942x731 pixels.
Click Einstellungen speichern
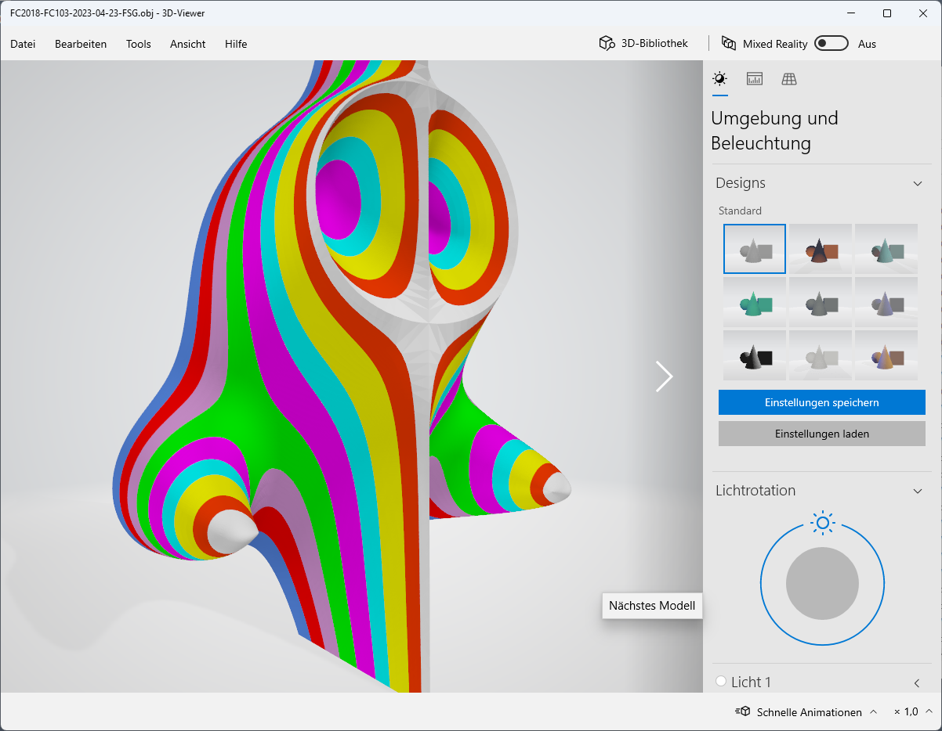[x=821, y=402]
